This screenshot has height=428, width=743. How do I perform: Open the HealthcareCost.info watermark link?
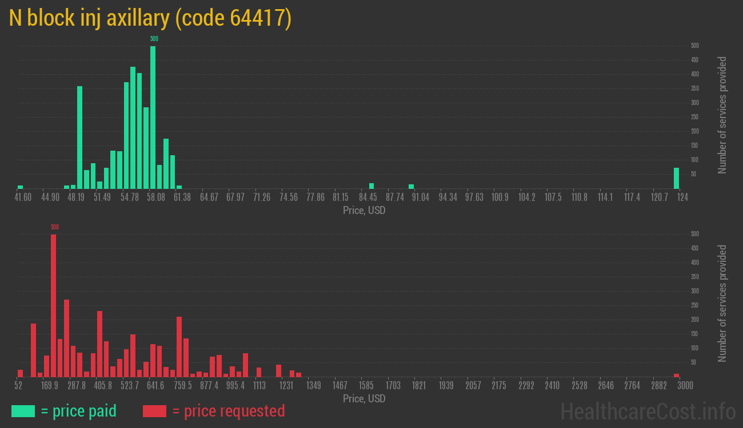coord(648,411)
